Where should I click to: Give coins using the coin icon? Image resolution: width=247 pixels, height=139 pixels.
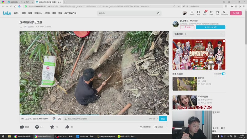coord(37,127)
